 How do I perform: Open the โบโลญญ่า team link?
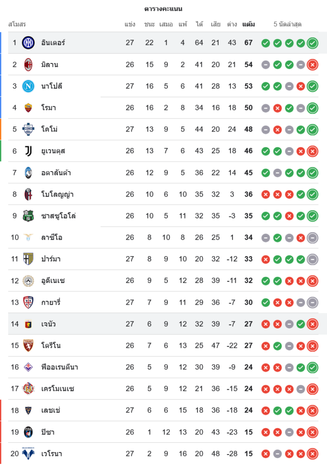(57, 194)
